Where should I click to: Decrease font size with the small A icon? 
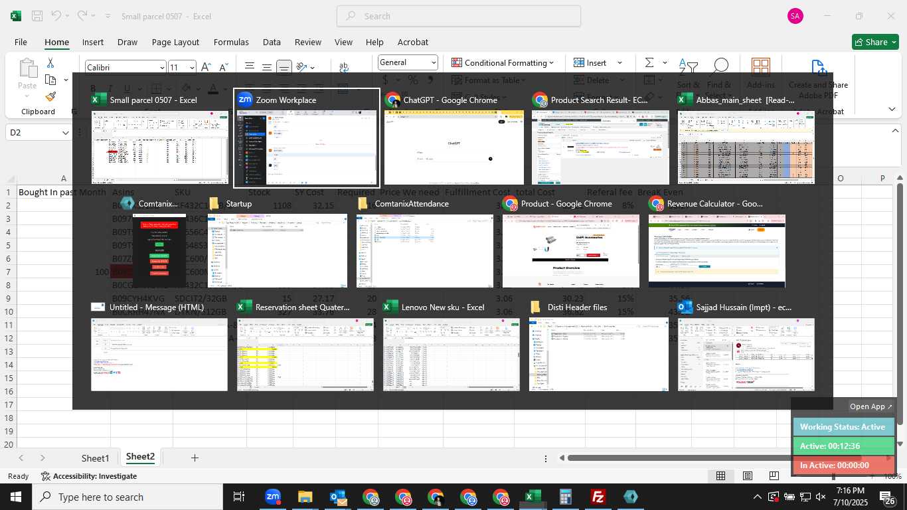224,67
